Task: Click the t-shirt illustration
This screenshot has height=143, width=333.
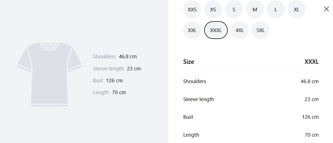Action: (49, 74)
